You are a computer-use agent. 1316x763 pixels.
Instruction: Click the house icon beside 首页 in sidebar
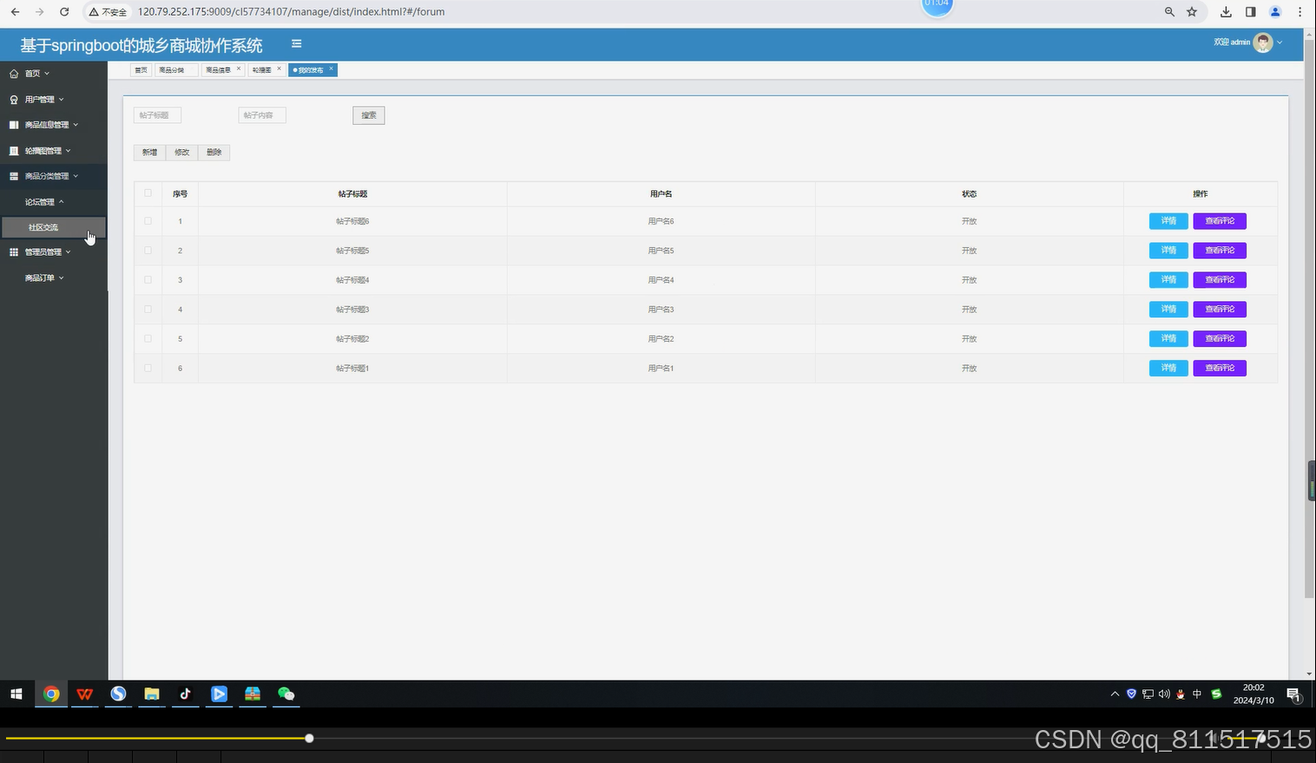(14, 74)
